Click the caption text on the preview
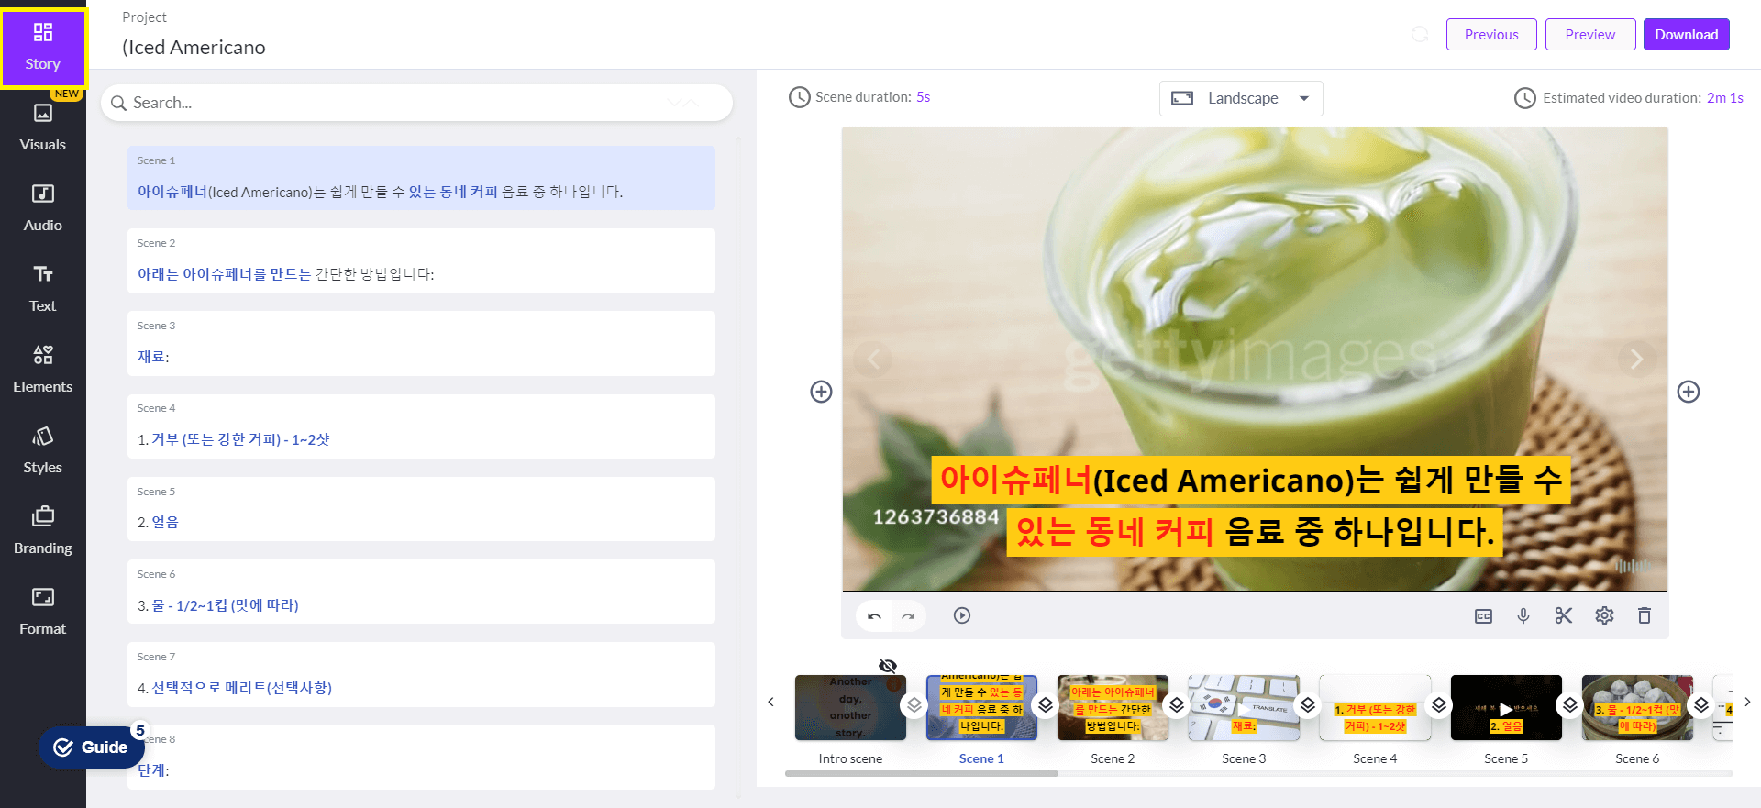 point(1252,506)
